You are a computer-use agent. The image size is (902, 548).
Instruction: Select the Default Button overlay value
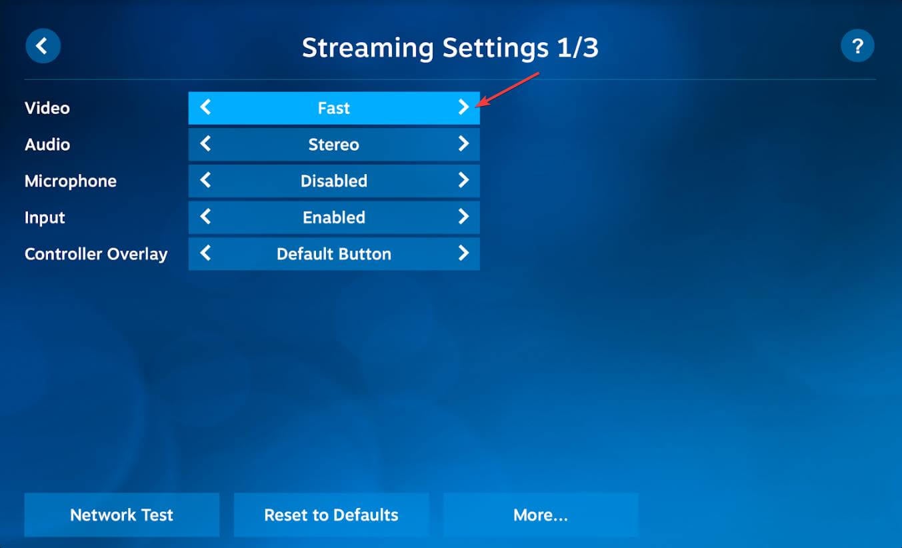(334, 255)
